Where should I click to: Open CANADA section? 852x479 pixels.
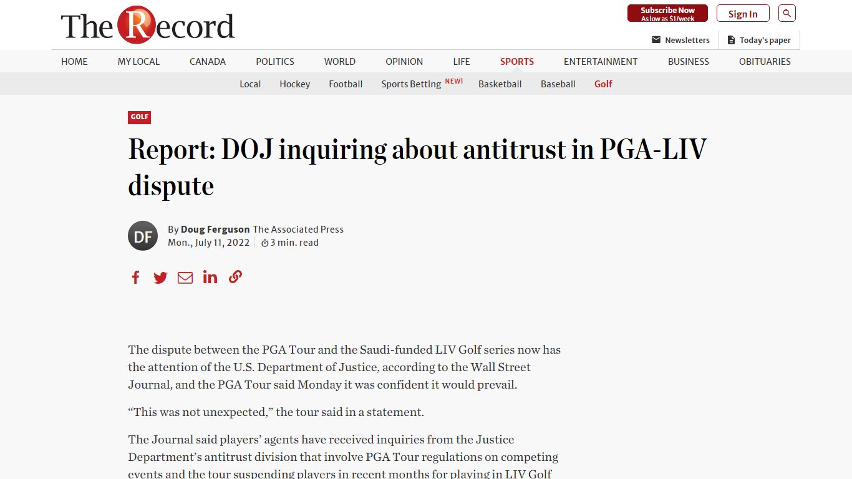pyautogui.click(x=208, y=61)
